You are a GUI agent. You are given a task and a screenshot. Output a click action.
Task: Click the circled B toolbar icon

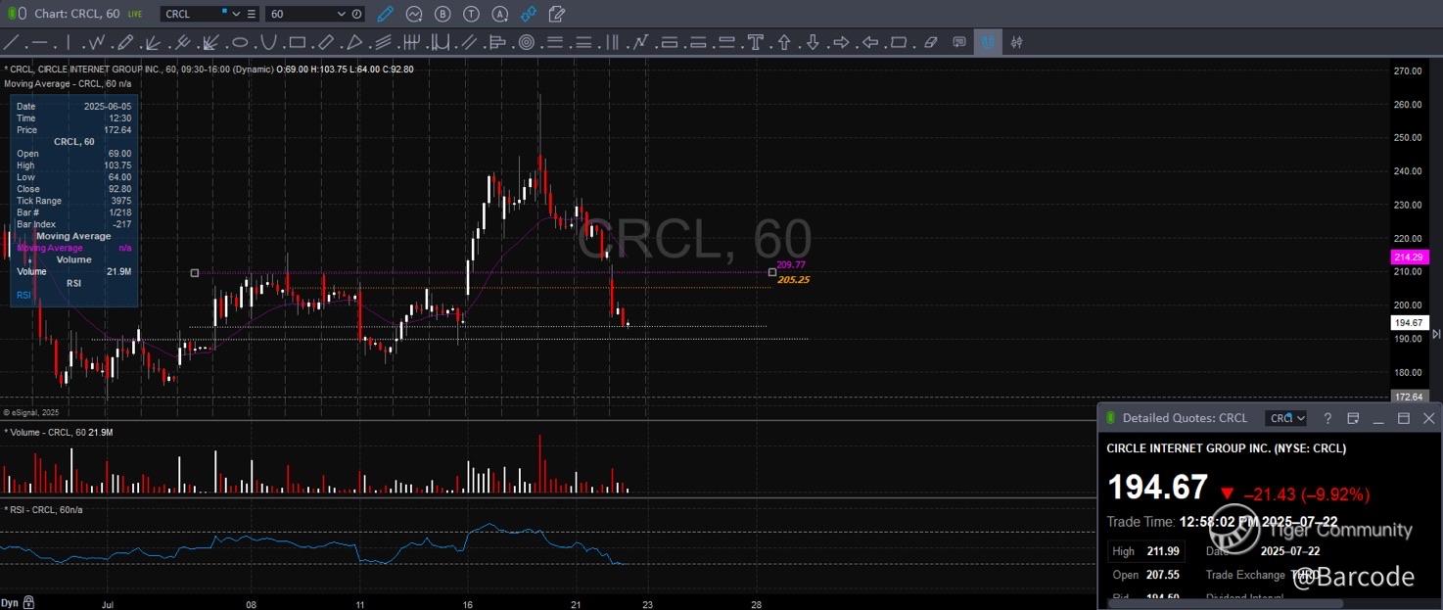click(442, 14)
